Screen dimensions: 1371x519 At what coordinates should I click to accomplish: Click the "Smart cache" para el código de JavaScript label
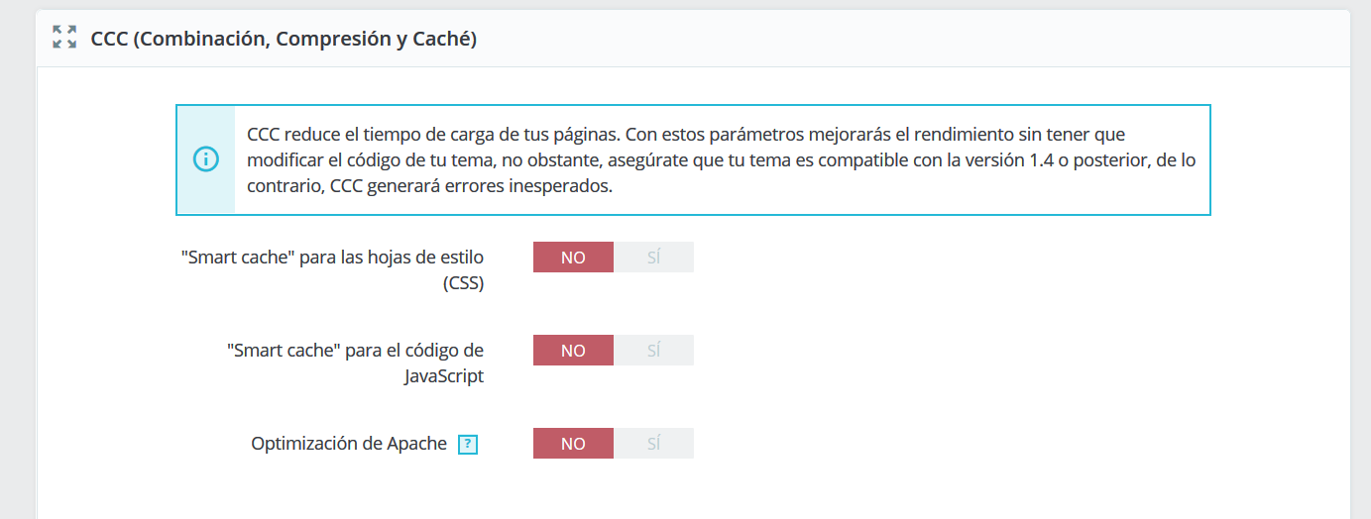(x=355, y=351)
